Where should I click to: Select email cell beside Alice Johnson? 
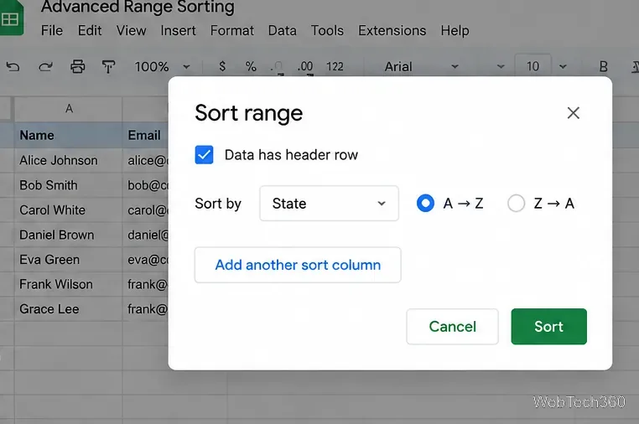coord(145,161)
